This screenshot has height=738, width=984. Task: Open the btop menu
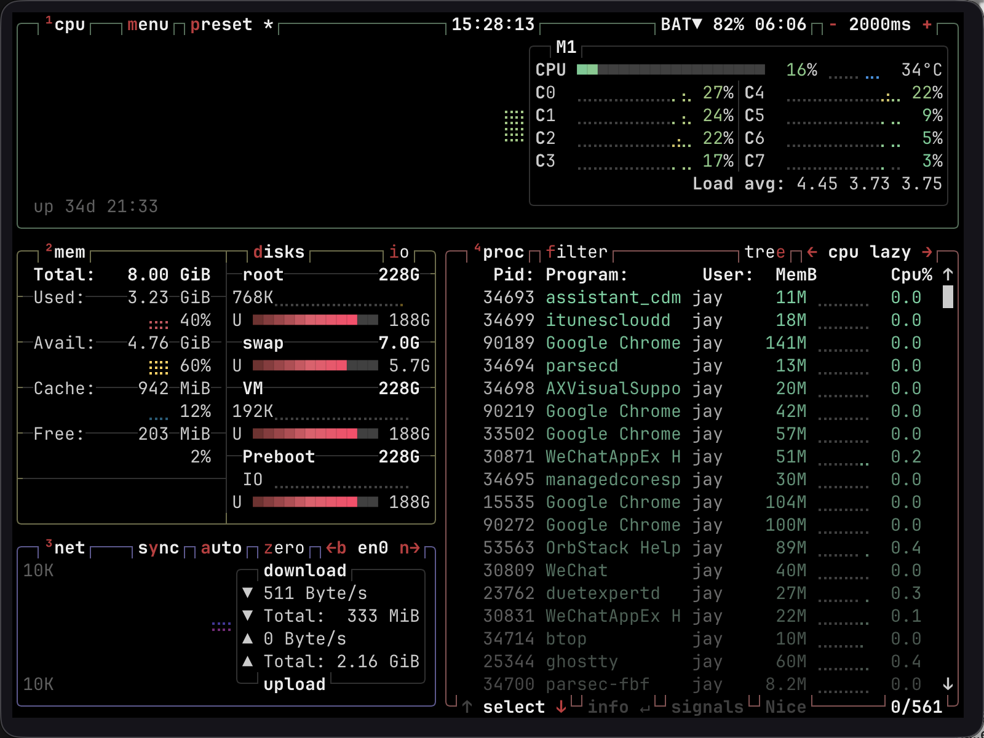(x=148, y=25)
